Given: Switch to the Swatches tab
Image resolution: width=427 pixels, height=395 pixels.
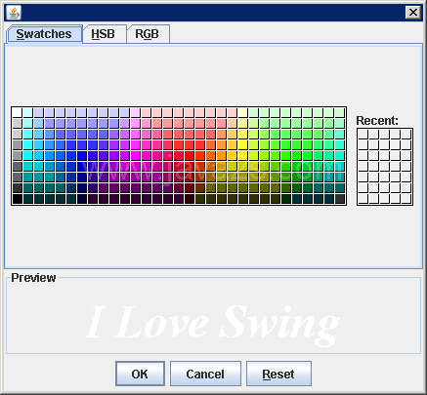Looking at the screenshot, I should click(x=44, y=34).
